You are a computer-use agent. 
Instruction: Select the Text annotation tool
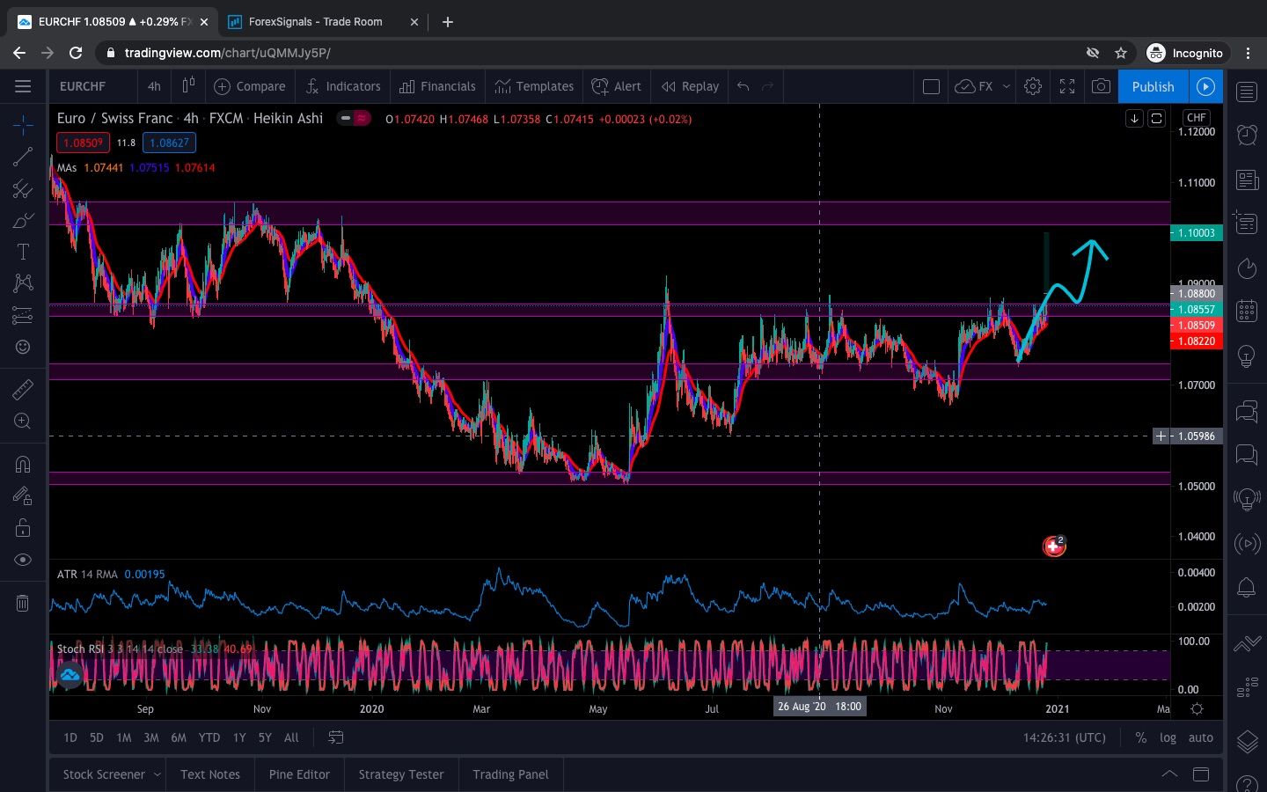tap(23, 252)
